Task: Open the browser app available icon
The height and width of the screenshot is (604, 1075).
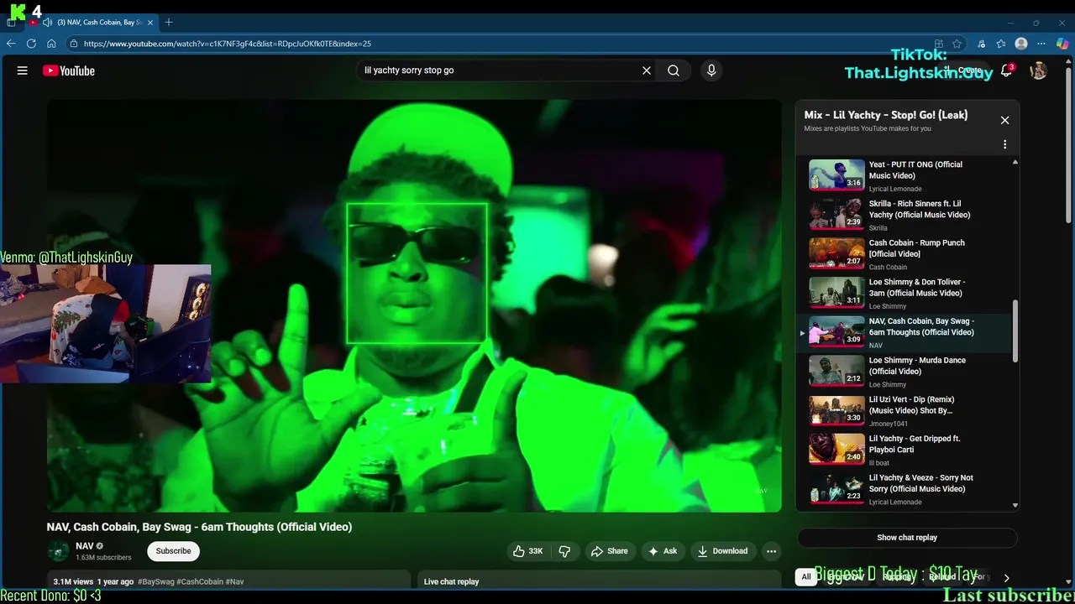Action: (938, 44)
